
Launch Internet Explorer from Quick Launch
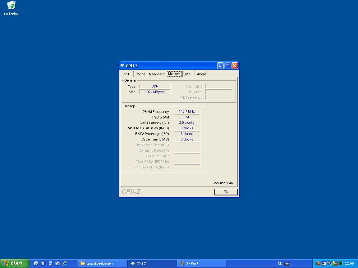pos(65,263)
